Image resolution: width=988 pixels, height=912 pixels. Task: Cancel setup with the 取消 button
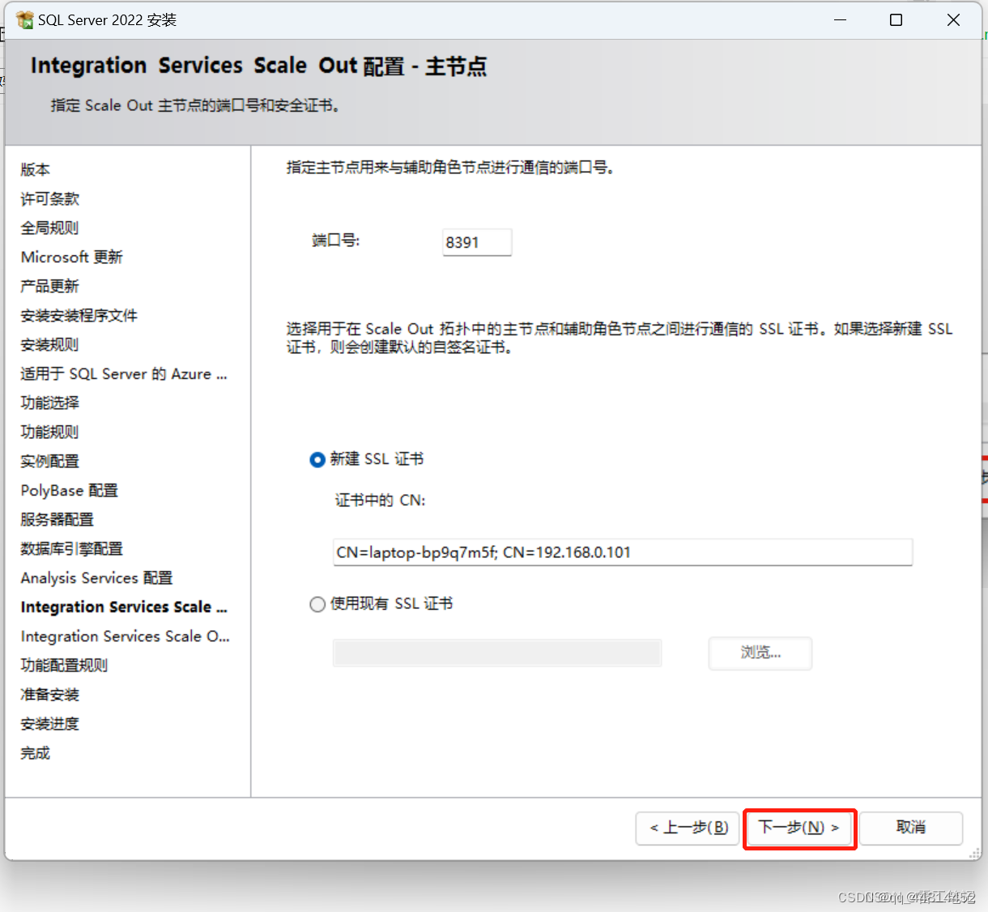click(911, 828)
